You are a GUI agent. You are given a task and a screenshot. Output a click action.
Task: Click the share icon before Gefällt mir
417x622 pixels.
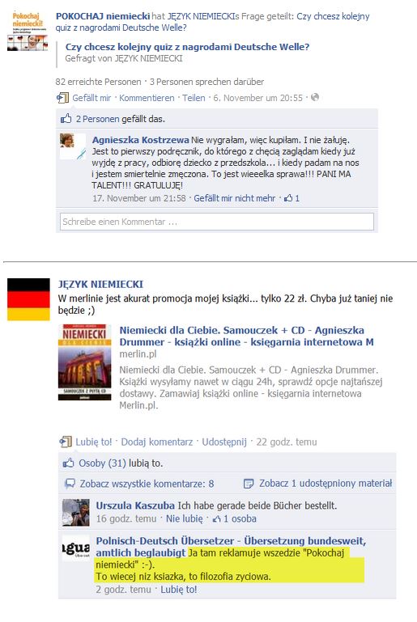62,98
